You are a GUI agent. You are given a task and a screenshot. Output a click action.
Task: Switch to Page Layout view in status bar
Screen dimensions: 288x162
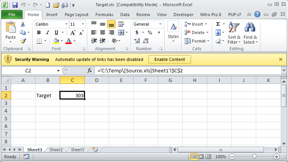[201, 157]
